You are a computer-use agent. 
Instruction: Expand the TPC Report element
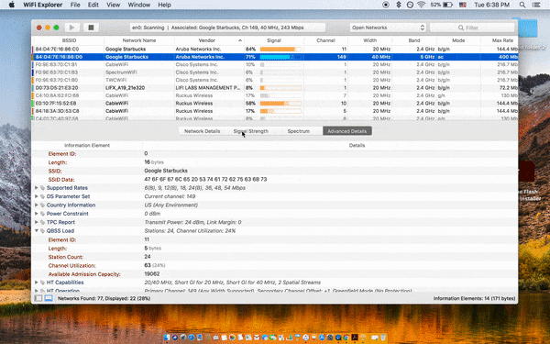[36, 222]
